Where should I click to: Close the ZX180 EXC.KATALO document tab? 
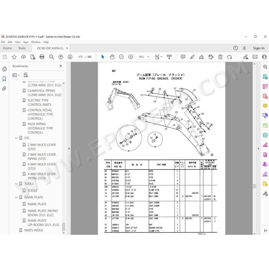pos(67,48)
